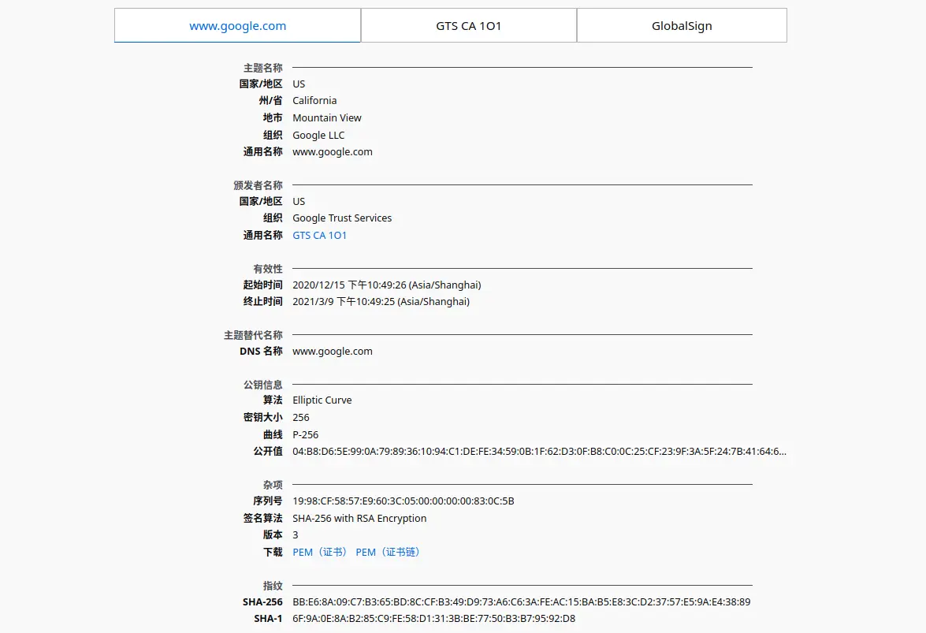Open the GlobalSign certificate tab

[682, 25]
